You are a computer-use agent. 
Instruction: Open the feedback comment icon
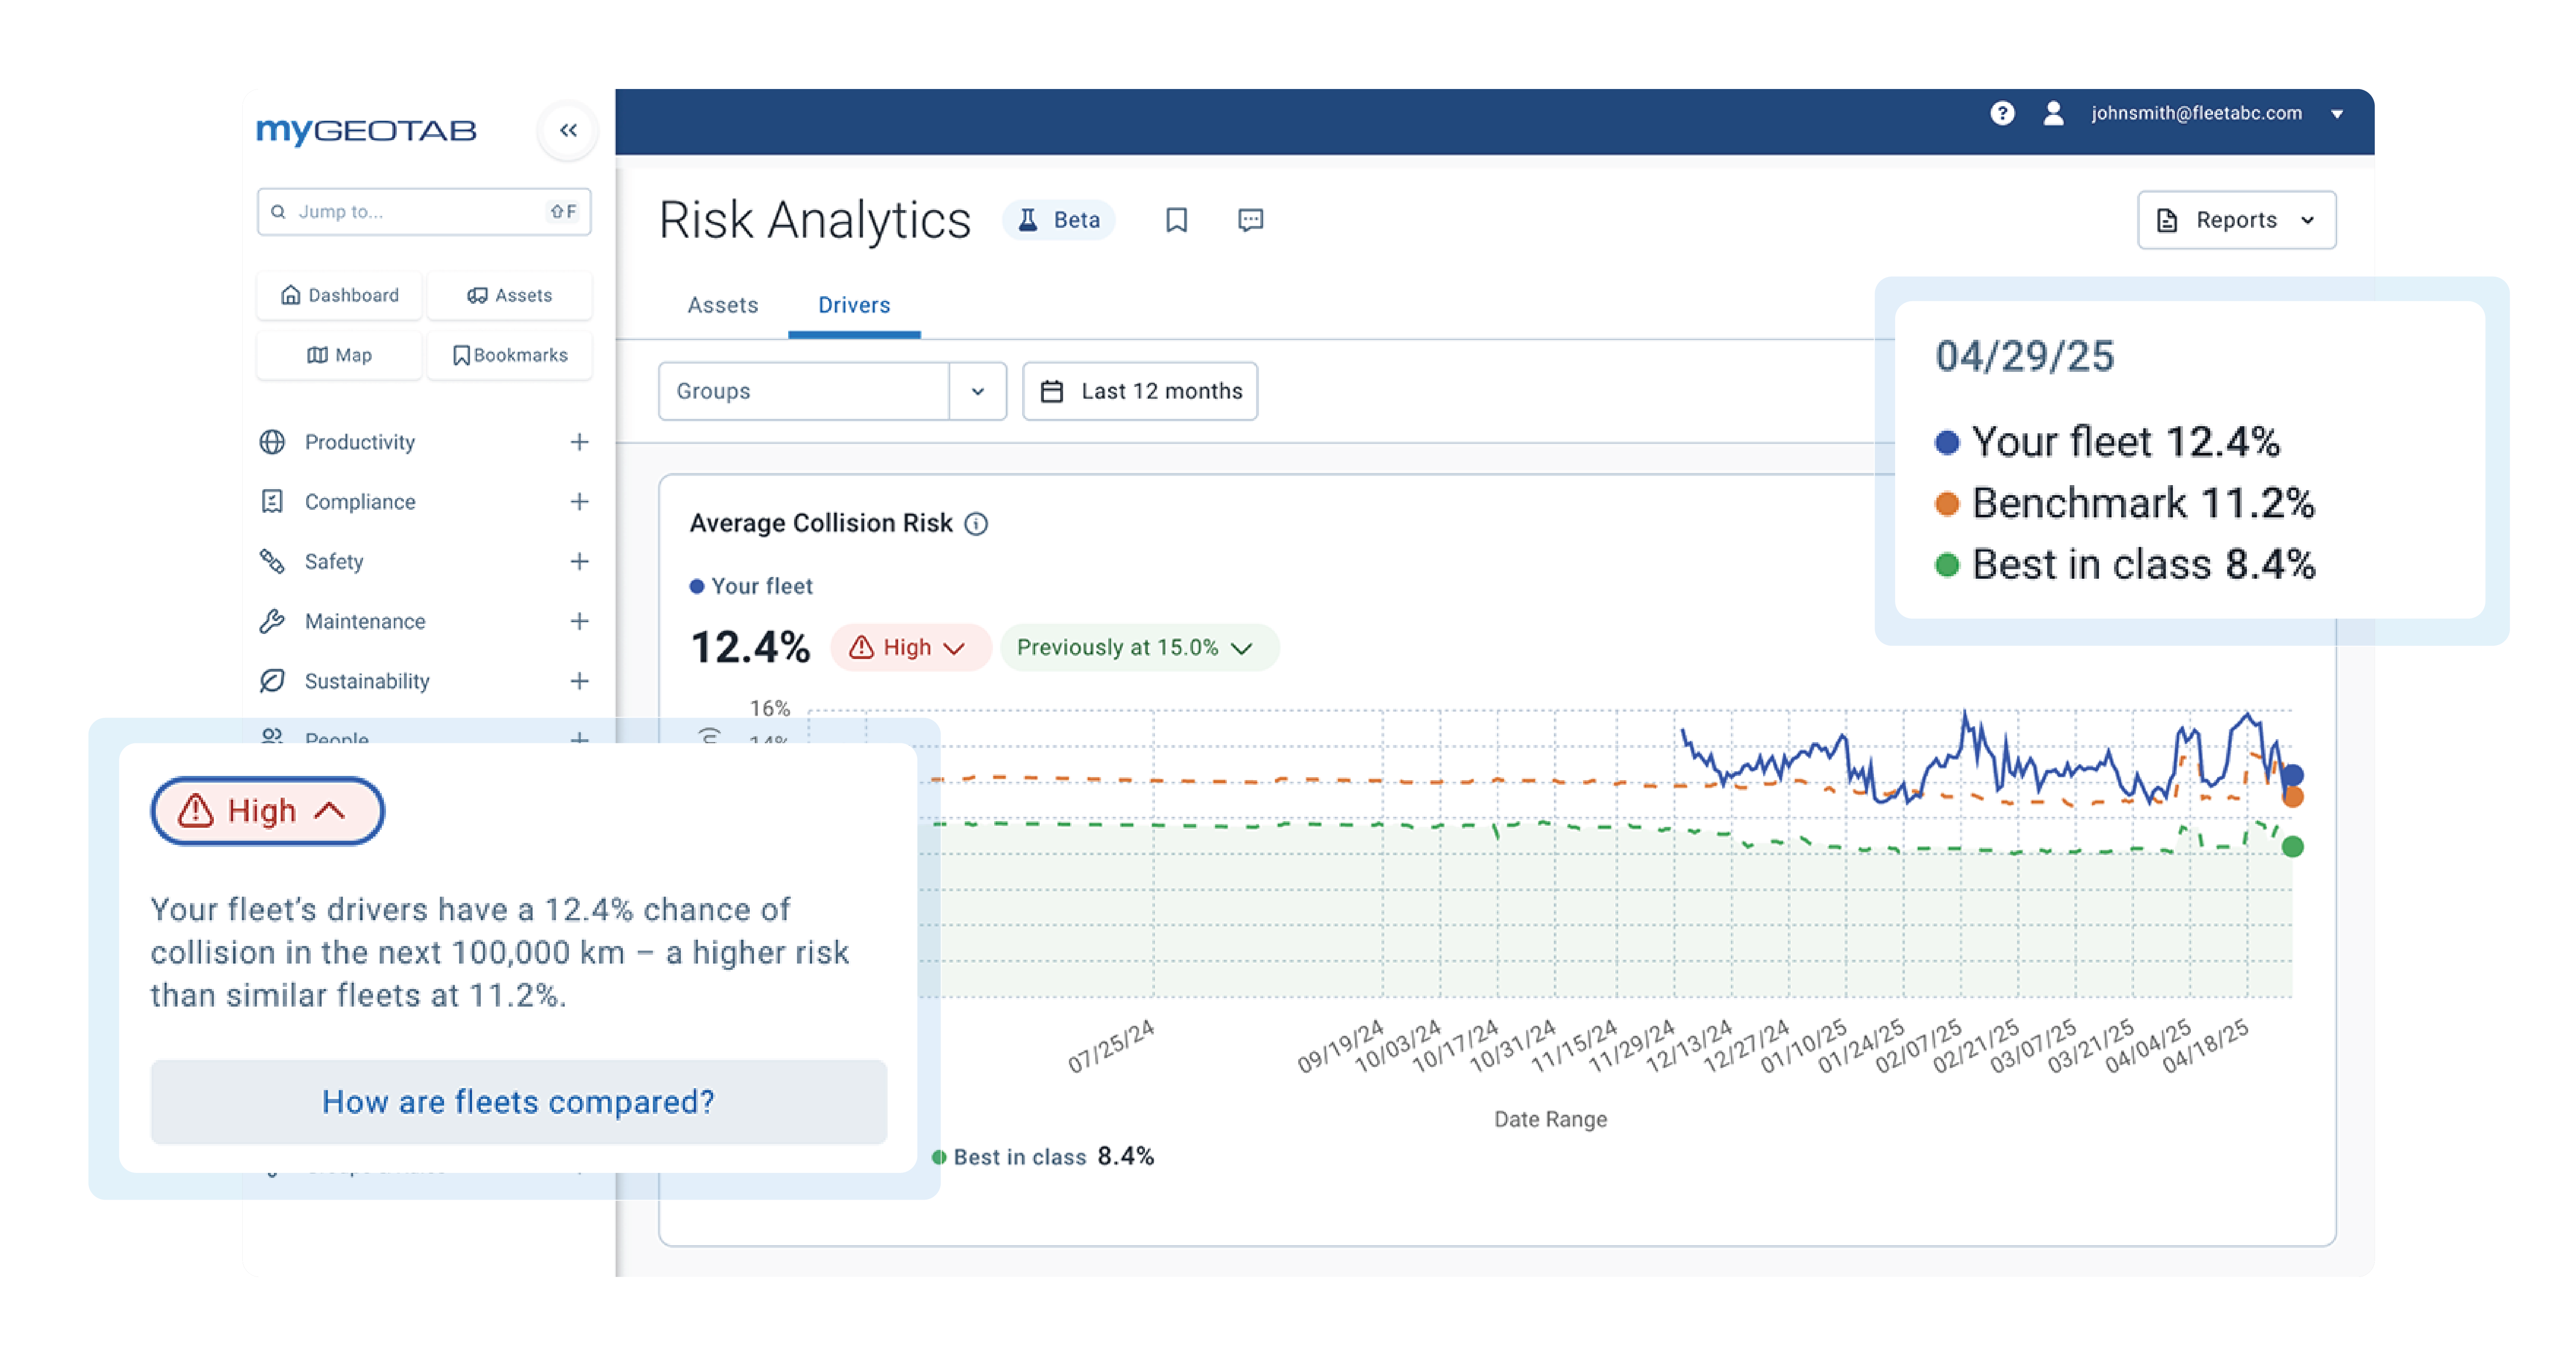tap(1250, 220)
